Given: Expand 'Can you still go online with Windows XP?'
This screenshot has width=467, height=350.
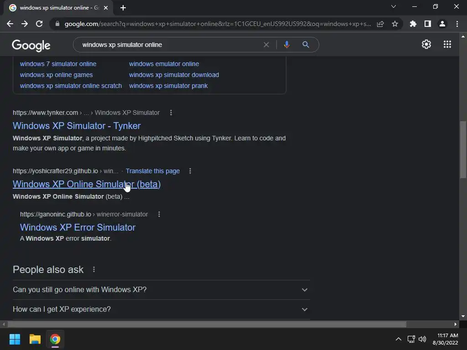Looking at the screenshot, I should click(x=161, y=289).
